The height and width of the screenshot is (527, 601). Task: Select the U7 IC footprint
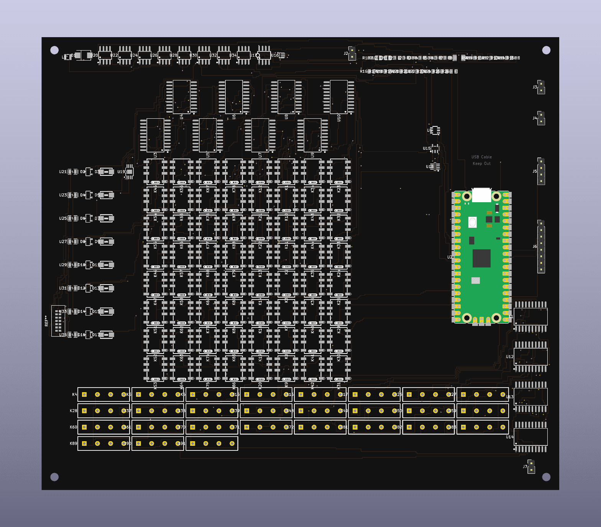click(x=260, y=135)
